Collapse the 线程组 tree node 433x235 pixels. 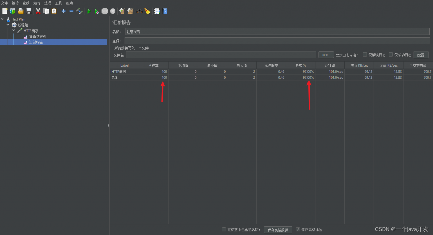coord(8,25)
